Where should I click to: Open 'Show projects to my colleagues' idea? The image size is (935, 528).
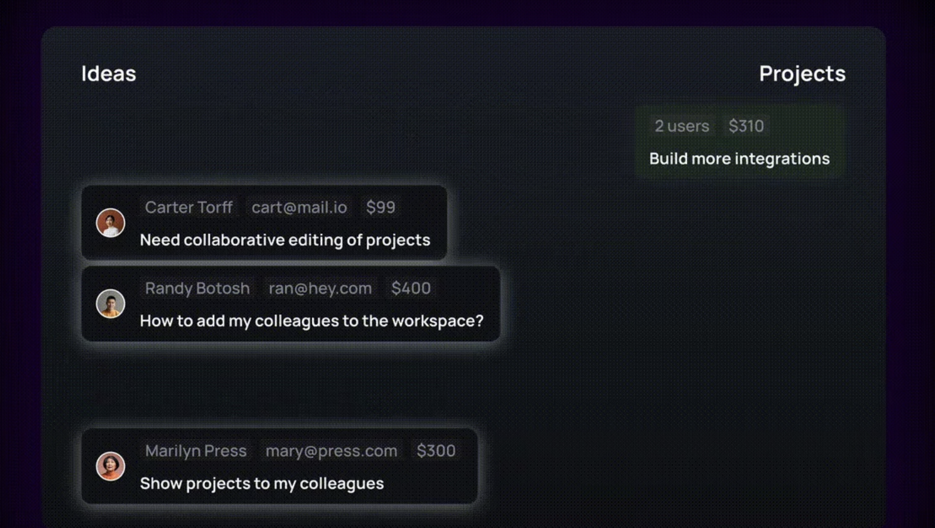pyautogui.click(x=262, y=483)
